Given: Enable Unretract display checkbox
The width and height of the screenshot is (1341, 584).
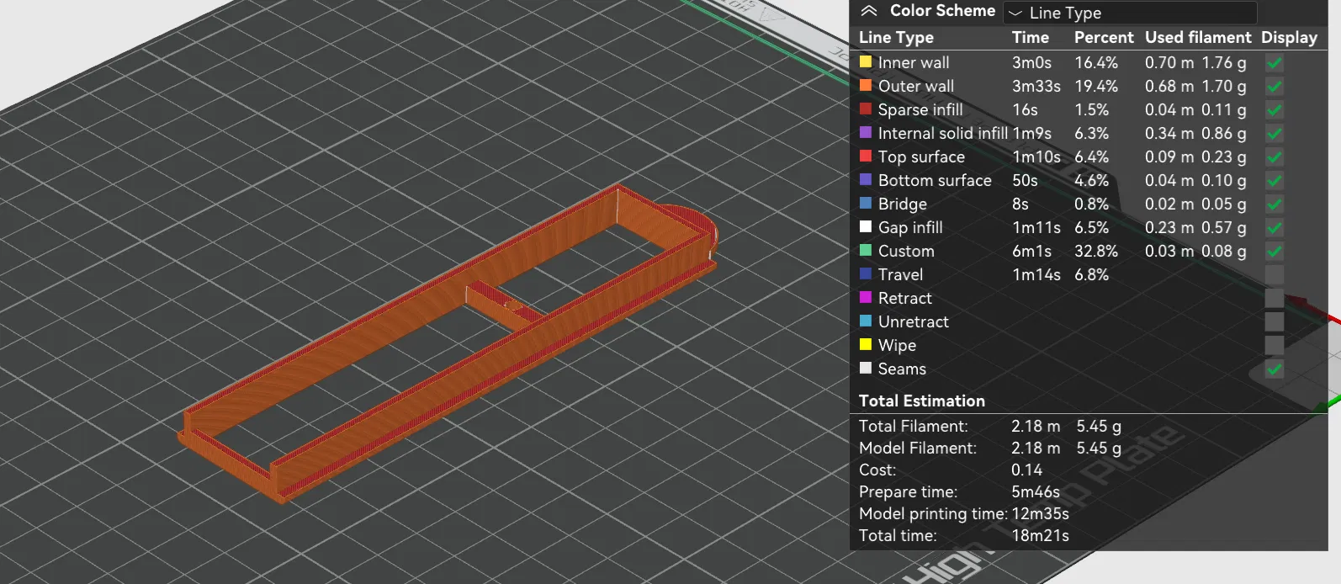Looking at the screenshot, I should [1275, 322].
